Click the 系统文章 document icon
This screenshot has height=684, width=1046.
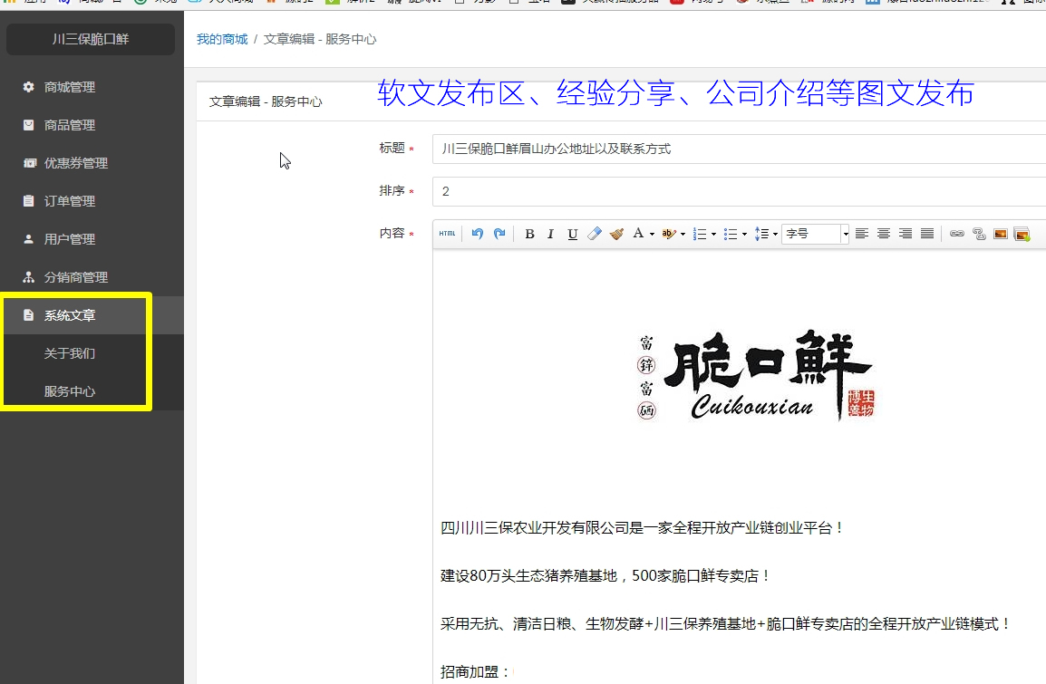[28, 314]
